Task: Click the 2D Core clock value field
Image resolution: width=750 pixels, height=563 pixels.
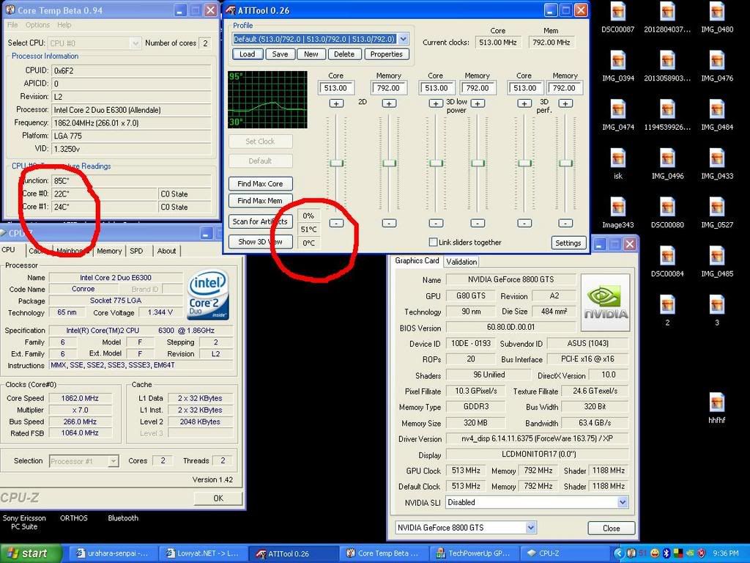Action: (335, 88)
